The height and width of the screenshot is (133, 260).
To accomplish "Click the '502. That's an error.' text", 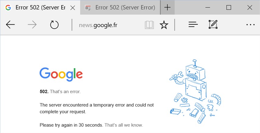I will coord(60,92).
